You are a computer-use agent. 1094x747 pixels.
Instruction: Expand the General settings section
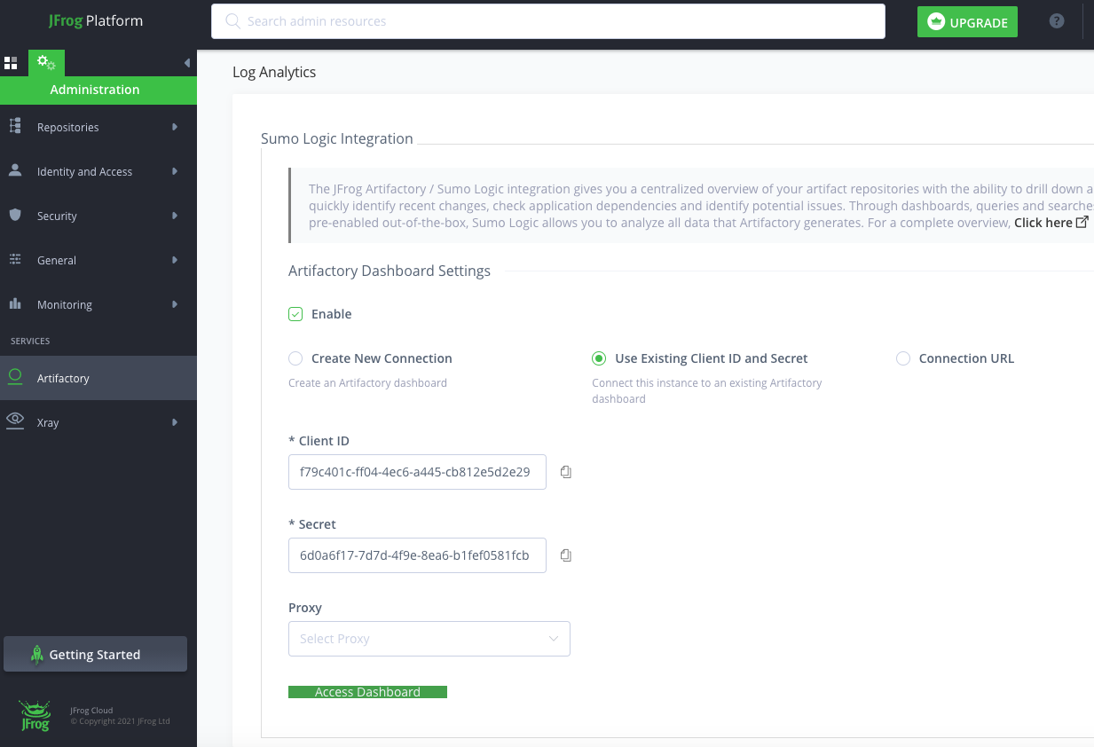(15, 260)
